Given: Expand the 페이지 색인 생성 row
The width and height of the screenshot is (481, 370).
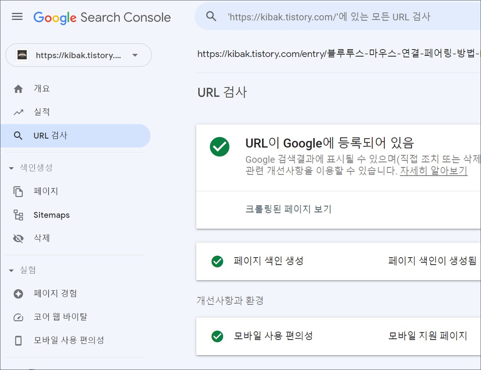Looking at the screenshot, I should (338, 261).
